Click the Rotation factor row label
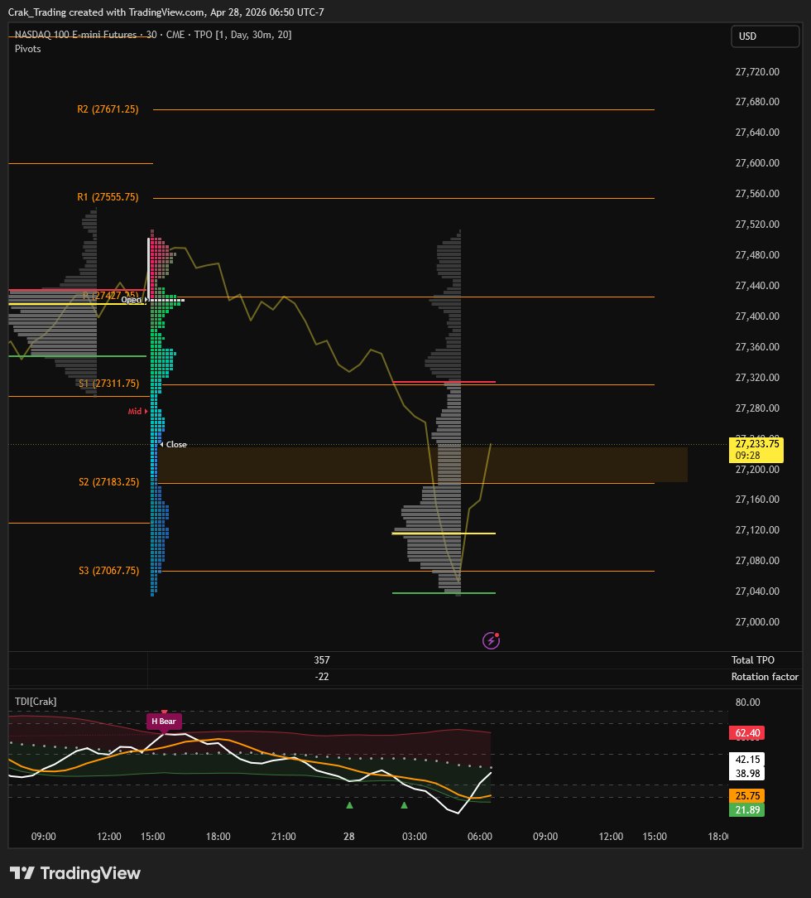Viewport: 811px width, 898px height. coord(765,676)
